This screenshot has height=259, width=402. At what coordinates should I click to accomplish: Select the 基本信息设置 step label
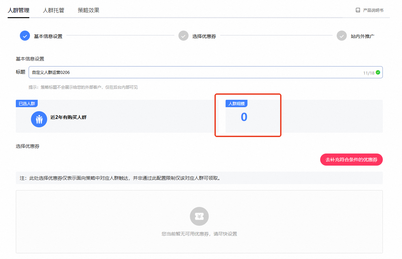coord(48,36)
